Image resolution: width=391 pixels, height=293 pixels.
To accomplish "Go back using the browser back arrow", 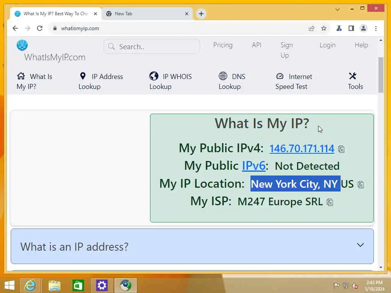I will click(x=15, y=28).
